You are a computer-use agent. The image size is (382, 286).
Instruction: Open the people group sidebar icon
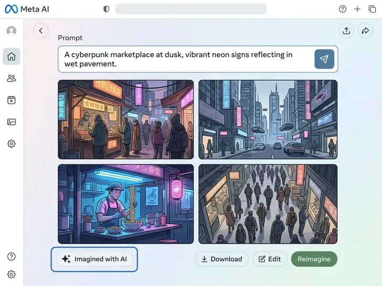(x=11, y=78)
